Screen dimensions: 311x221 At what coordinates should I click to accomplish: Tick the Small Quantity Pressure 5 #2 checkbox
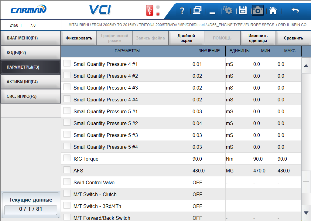tap(67, 123)
